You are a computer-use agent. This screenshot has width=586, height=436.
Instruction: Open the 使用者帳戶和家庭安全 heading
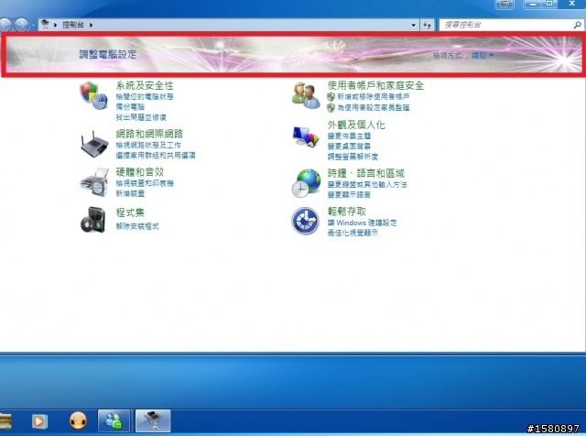tap(375, 85)
